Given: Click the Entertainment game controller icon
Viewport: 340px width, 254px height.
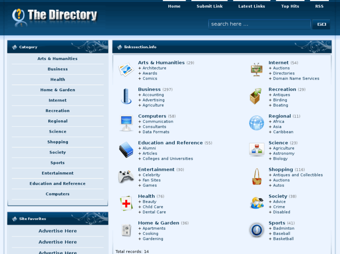Looking at the screenshot, I should click(x=126, y=176).
